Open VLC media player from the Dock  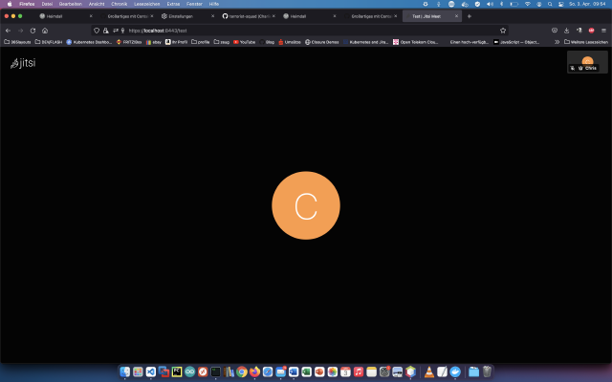(x=429, y=371)
